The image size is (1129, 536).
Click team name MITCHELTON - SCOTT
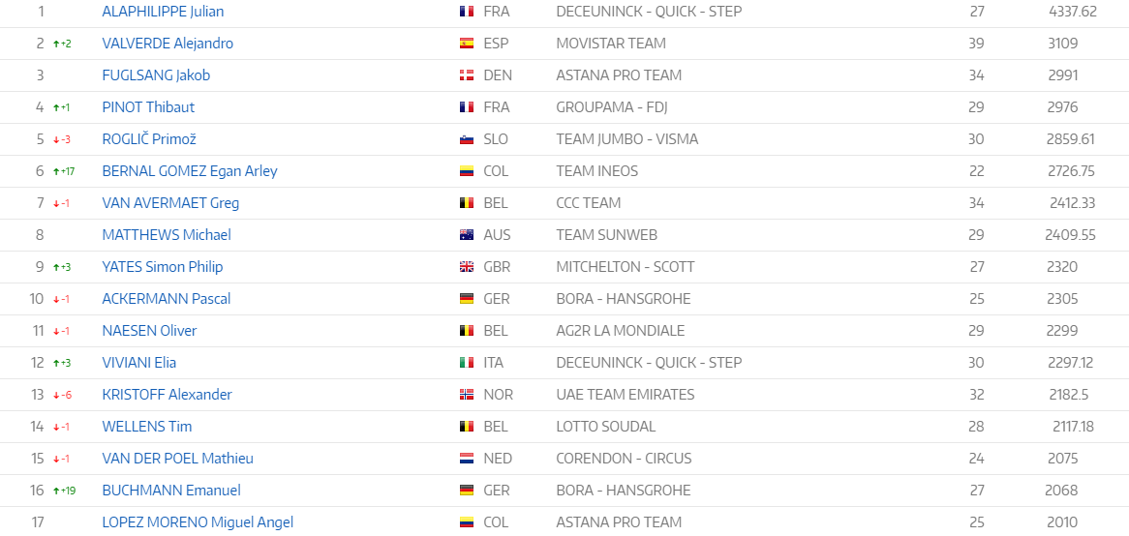tap(626, 267)
